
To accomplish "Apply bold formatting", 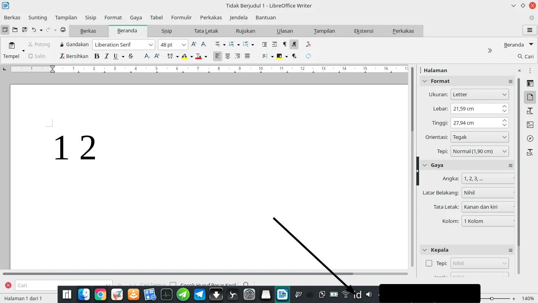I will point(97,56).
